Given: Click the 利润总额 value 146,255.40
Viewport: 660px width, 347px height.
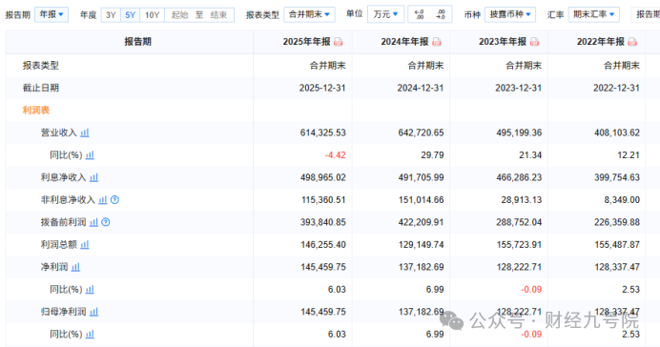Looking at the screenshot, I should click(323, 245).
